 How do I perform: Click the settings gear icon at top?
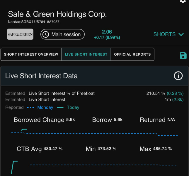point(183,1)
